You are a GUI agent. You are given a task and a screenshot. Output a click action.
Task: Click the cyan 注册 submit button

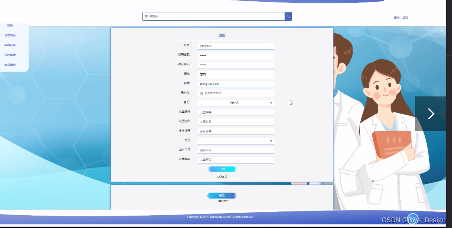click(222, 169)
